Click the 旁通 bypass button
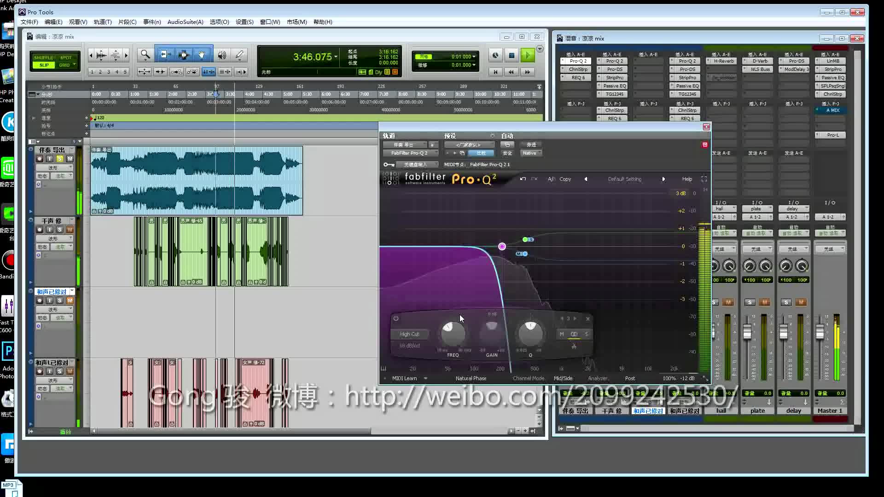The image size is (884, 497). 531,144
